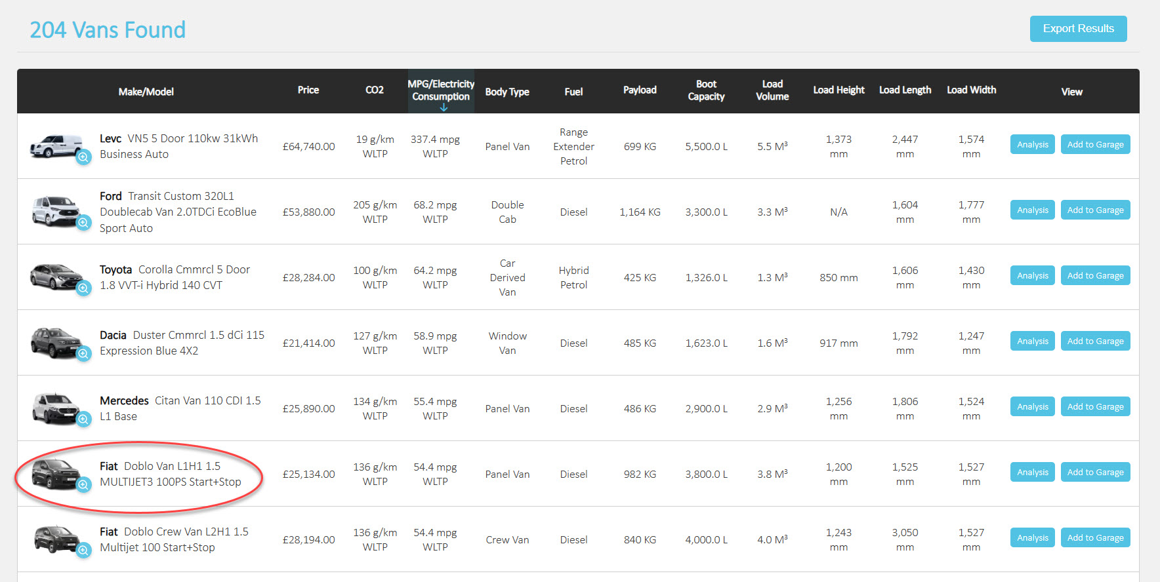Click the £21,414.00 price cell

point(308,343)
